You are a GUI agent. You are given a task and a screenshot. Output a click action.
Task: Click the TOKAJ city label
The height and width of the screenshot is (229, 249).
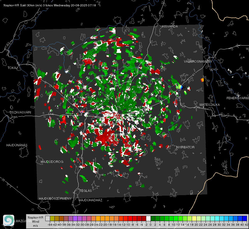(x=12, y=68)
